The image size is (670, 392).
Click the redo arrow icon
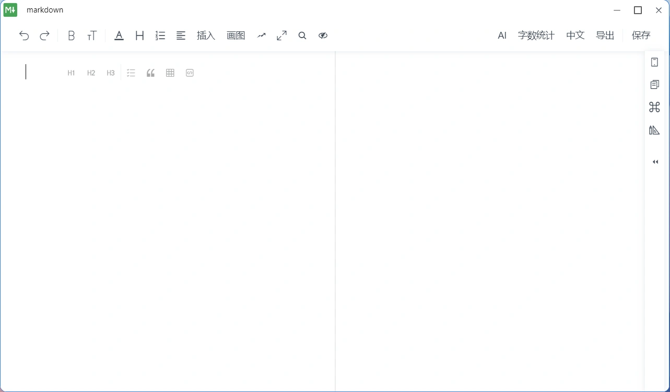pyautogui.click(x=45, y=35)
